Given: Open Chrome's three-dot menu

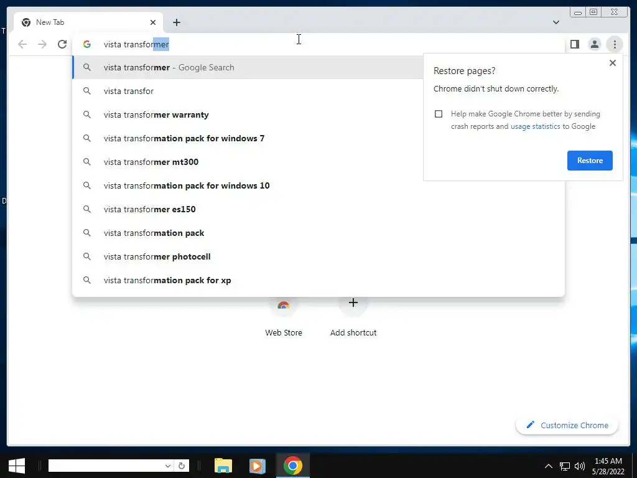Looking at the screenshot, I should (615, 44).
